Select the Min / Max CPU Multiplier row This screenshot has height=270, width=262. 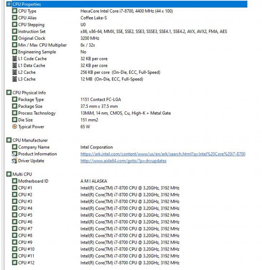click(x=127, y=45)
